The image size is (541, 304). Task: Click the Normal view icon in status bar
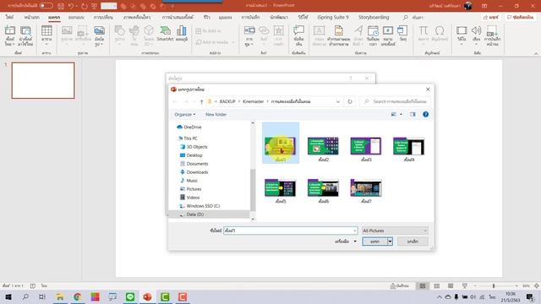point(423,285)
